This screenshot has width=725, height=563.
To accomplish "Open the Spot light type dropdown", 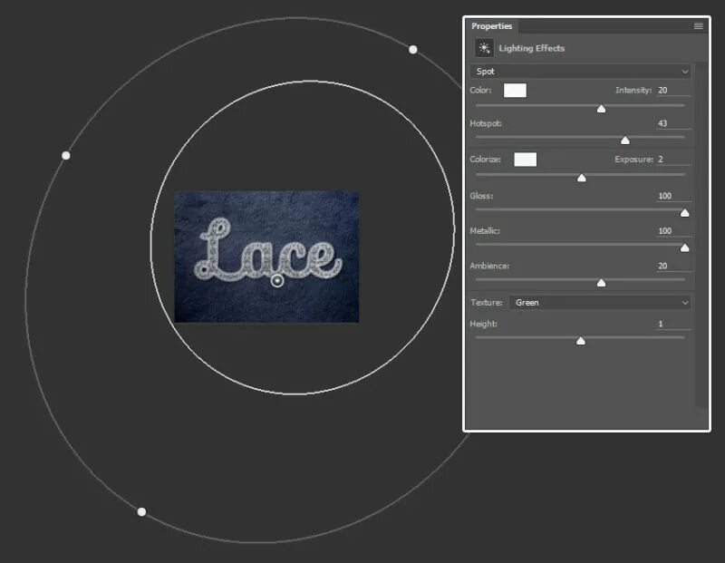I will 580,72.
